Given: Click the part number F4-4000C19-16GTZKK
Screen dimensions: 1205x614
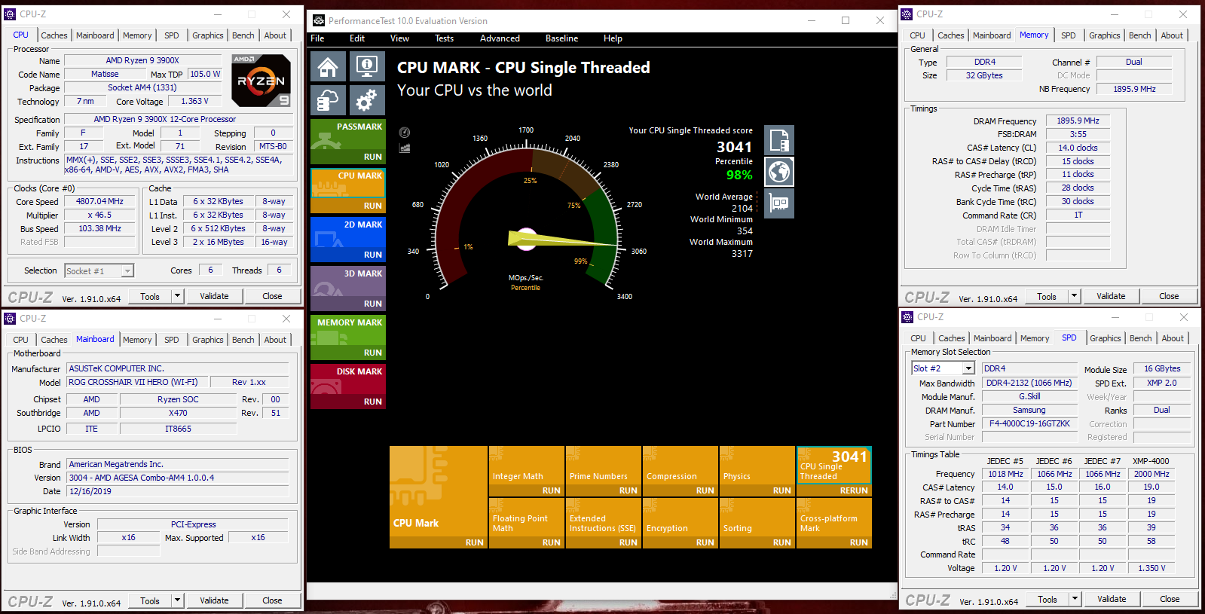Looking at the screenshot, I should click(1029, 423).
